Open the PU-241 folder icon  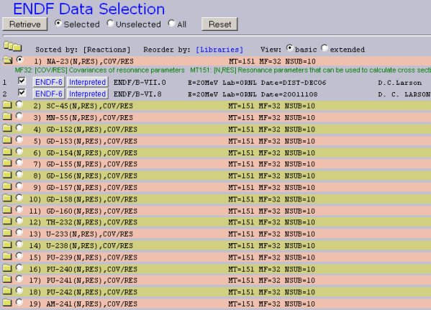[x=7, y=280]
